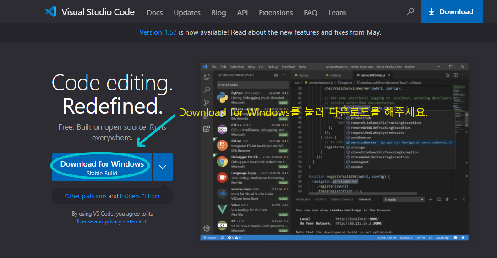Click the blue Download button in header
The width and height of the screenshot is (497, 258).
point(452,11)
